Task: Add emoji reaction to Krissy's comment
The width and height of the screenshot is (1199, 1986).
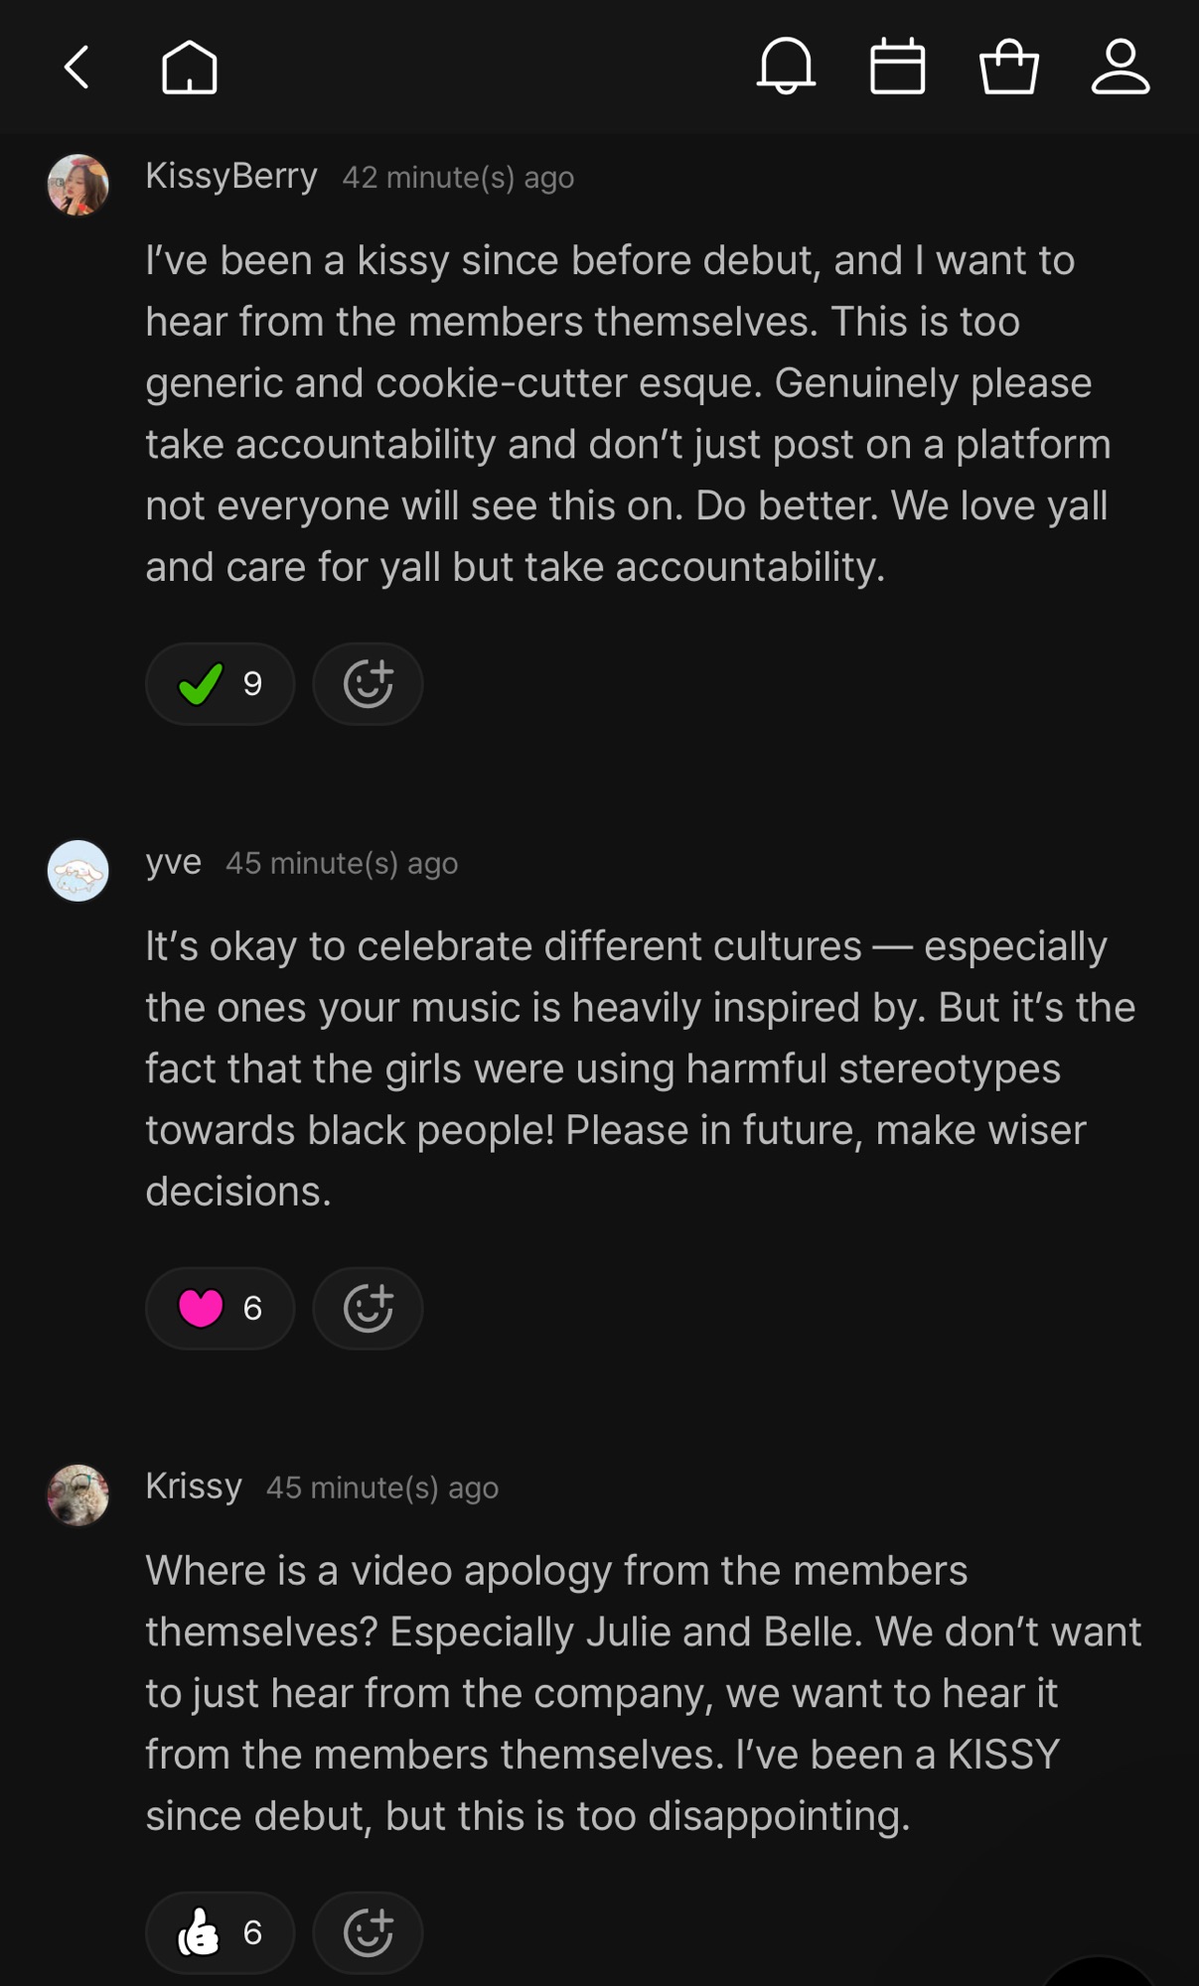Action: (x=368, y=1932)
